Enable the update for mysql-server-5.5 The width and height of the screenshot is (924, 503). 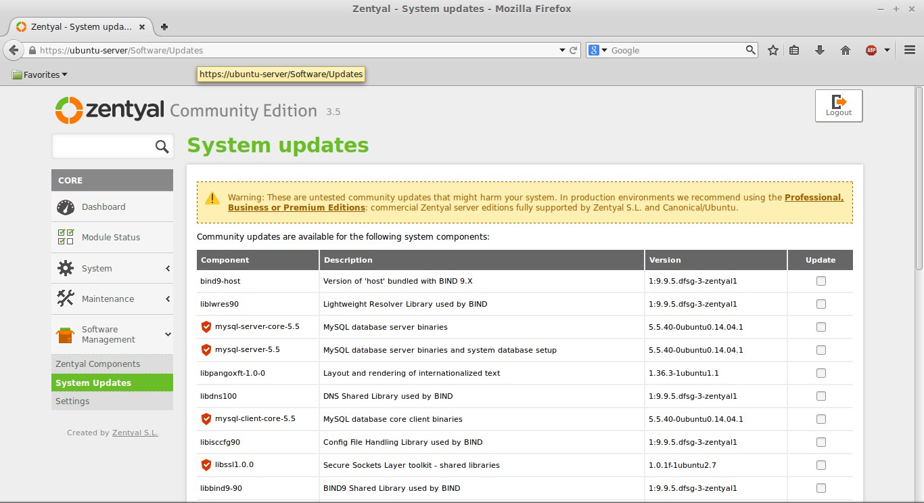point(821,350)
